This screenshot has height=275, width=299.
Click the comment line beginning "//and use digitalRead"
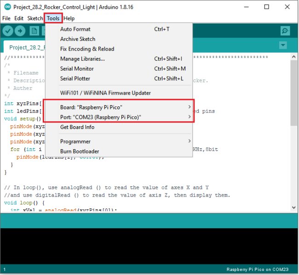click(x=117, y=195)
